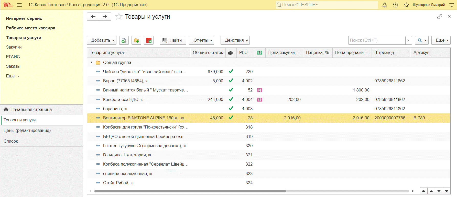Viewport: 457px width, 197px height.
Task: Click the copy item document icon
Action: [x=124, y=40]
